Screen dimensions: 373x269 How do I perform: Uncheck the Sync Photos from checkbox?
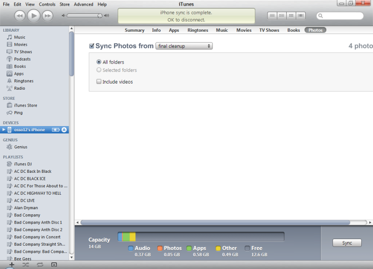tap(91, 46)
